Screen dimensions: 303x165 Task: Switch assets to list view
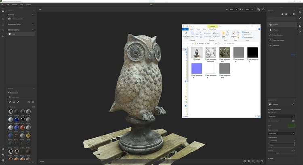click(33, 102)
